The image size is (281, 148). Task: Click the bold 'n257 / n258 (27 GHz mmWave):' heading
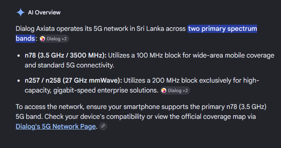click(73, 81)
